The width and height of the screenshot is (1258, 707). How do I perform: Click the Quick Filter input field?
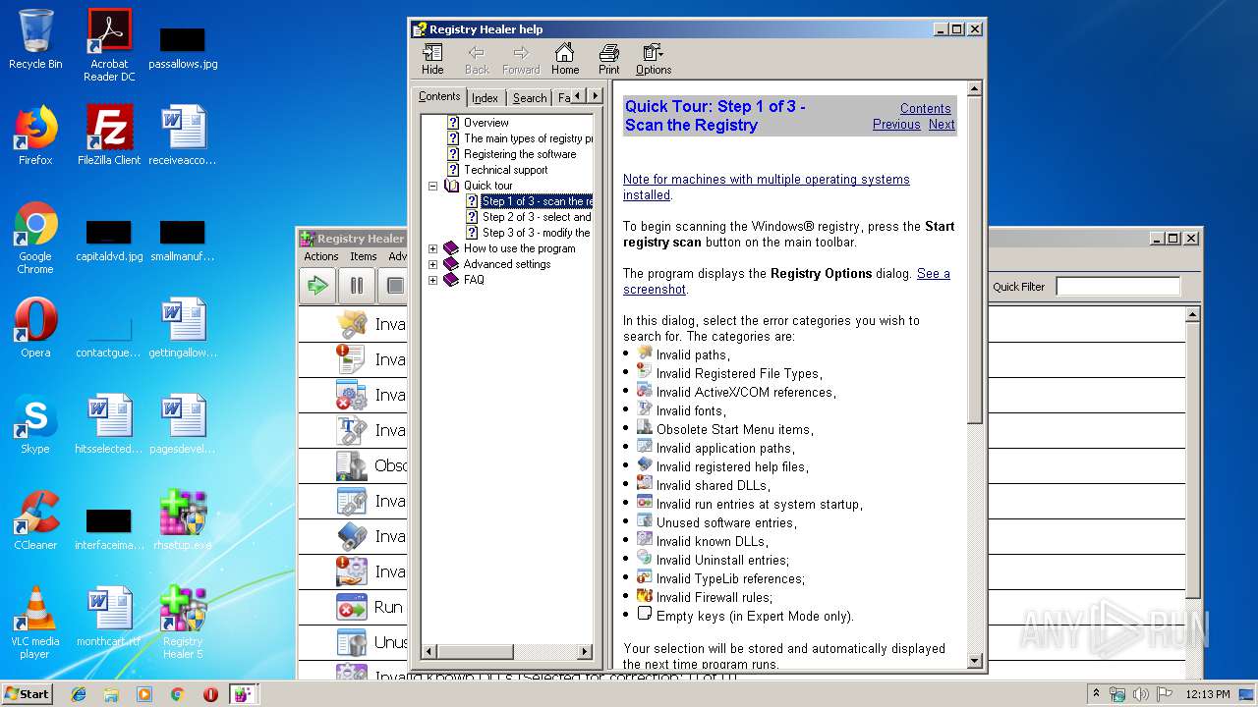pyautogui.click(x=1117, y=287)
